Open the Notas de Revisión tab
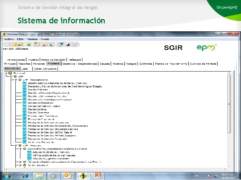The image size is (241, 180). [53, 60]
